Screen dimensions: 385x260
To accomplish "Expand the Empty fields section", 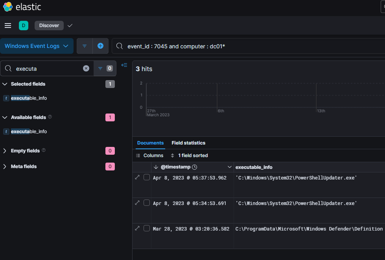I will click(x=5, y=151).
